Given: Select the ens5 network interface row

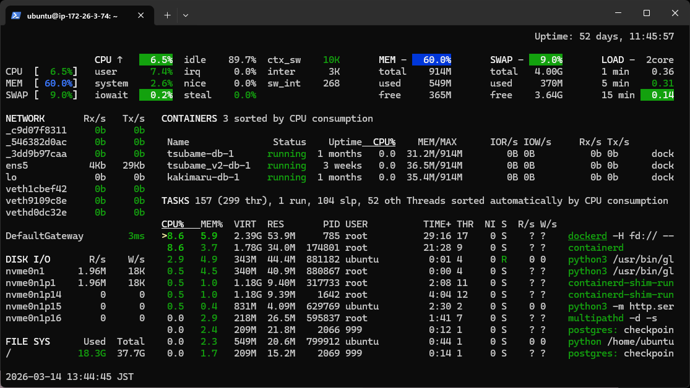Looking at the screenshot, I should click(x=19, y=166).
